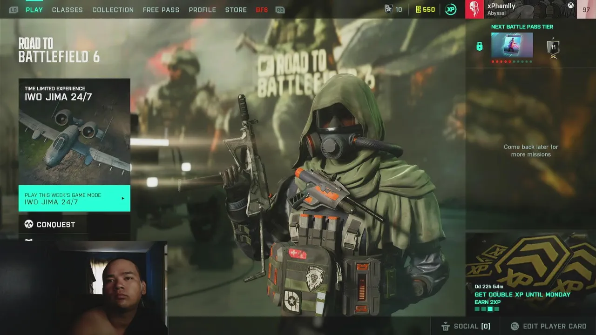Click the Xbox logo icon
This screenshot has height=335, width=596.
coord(570,6)
